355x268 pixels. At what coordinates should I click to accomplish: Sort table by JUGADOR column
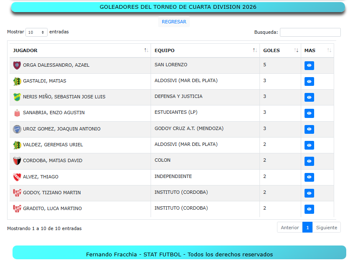click(x=80, y=50)
